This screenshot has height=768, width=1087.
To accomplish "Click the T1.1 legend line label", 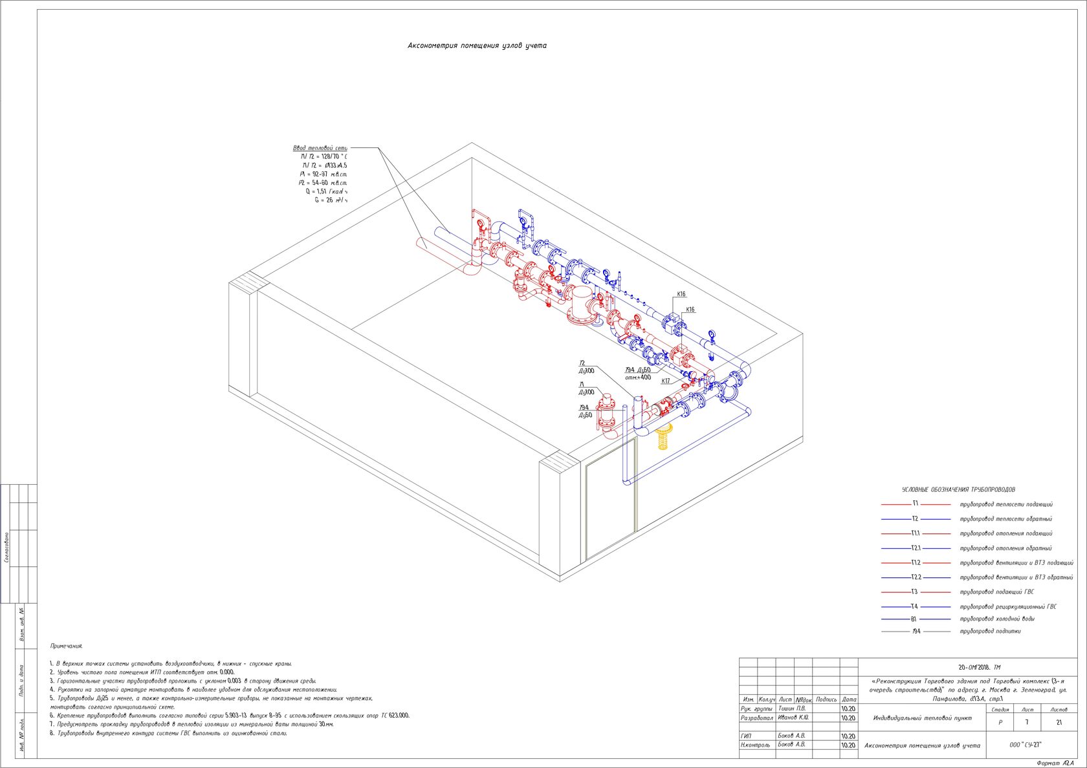I will 916,534.
